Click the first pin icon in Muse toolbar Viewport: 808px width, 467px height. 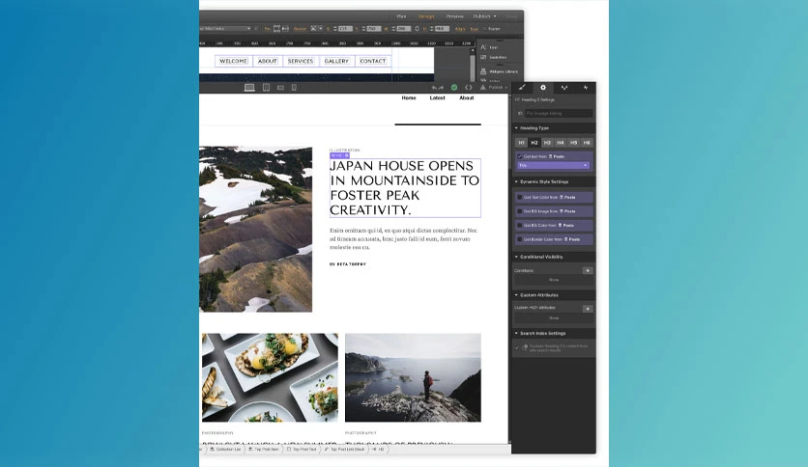pyautogui.click(x=276, y=29)
